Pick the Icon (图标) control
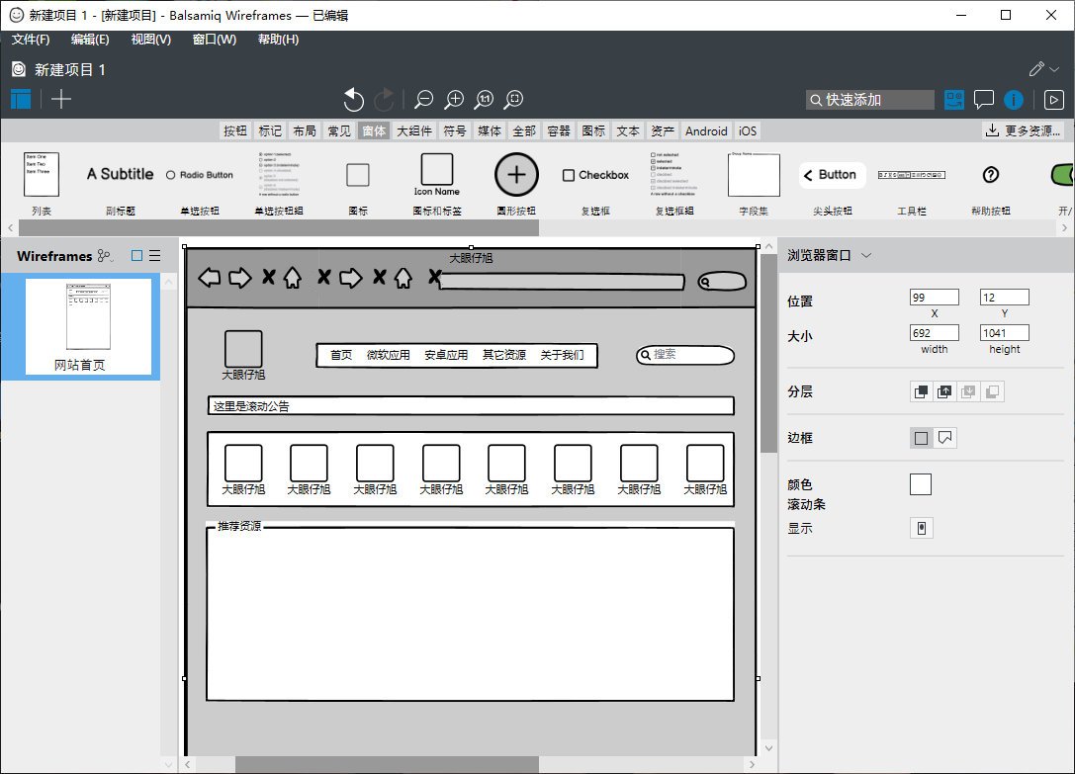 point(358,175)
